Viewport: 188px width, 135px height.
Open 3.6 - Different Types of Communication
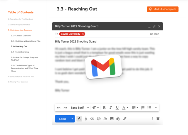24,68
